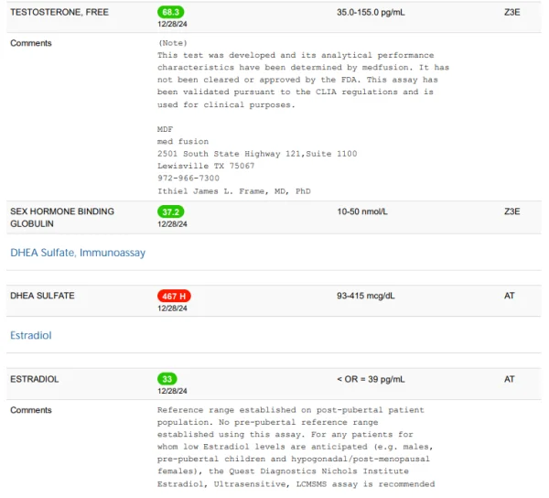Click the green 68.3 testosterone result badge
Viewport: 549px width, 498px height.
point(171,13)
